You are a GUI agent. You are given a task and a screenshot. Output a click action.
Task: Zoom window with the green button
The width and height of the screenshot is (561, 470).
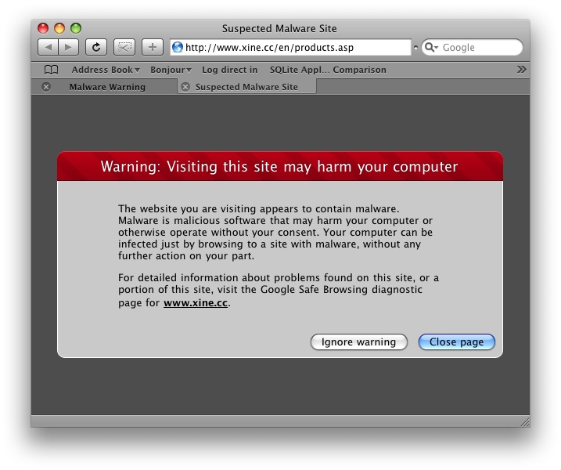tap(76, 28)
